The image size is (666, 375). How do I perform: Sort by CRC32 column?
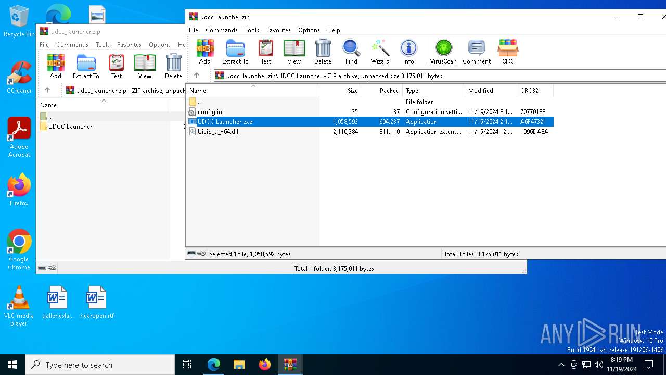point(535,91)
